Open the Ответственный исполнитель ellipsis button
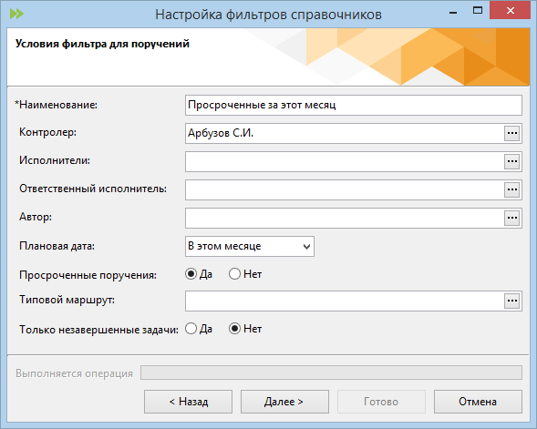Viewport: 537px width, 429px height. (x=512, y=189)
